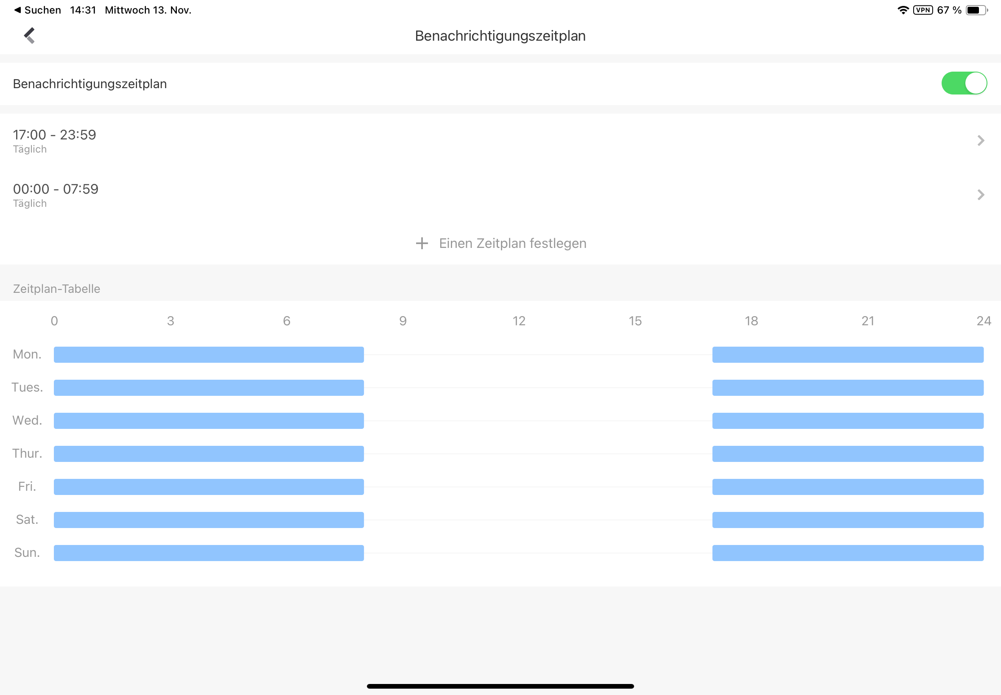Tap the VPN indicator in status bar
The height and width of the screenshot is (695, 1001).
pyautogui.click(x=923, y=10)
